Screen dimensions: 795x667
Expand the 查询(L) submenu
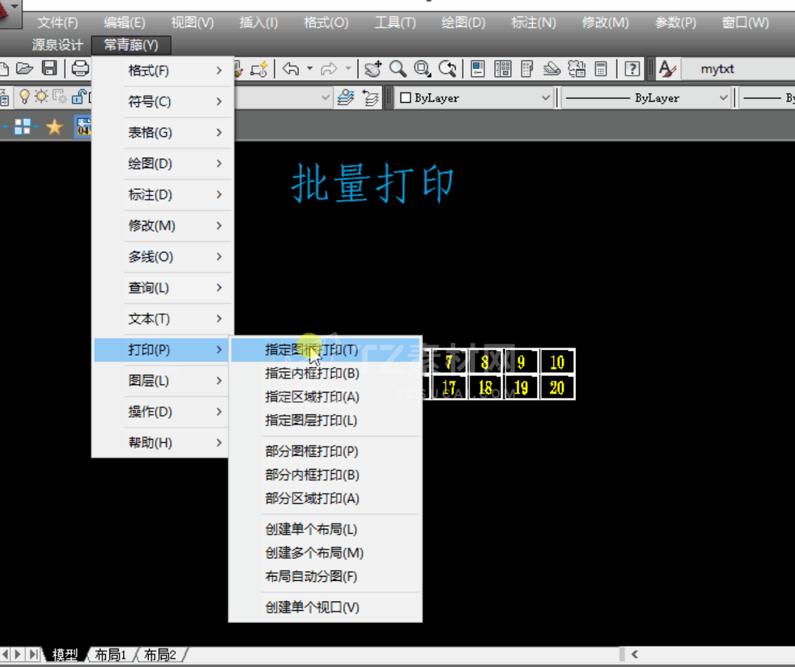pyautogui.click(x=163, y=288)
